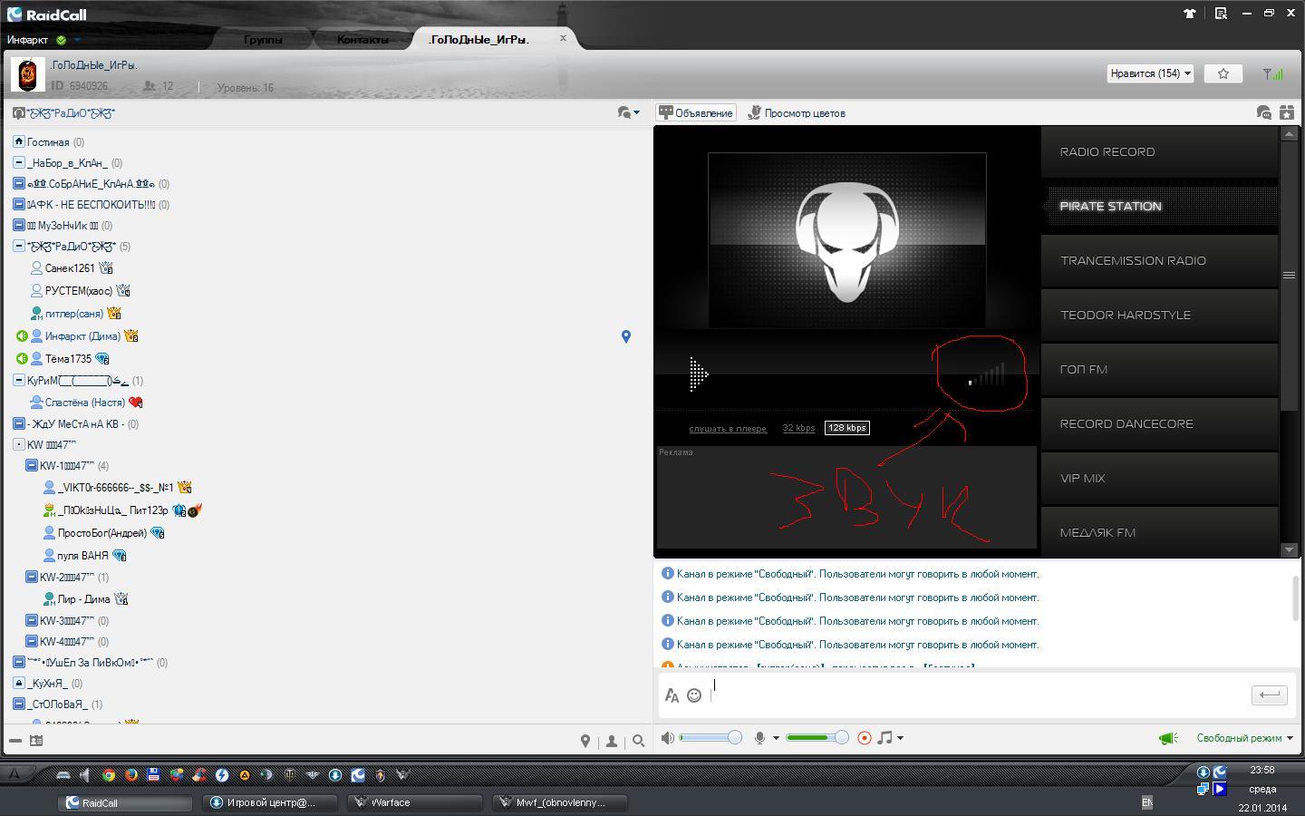Collapse the РаДиО channel with 5 users
Image resolution: width=1305 pixels, height=816 pixels.
point(19,246)
